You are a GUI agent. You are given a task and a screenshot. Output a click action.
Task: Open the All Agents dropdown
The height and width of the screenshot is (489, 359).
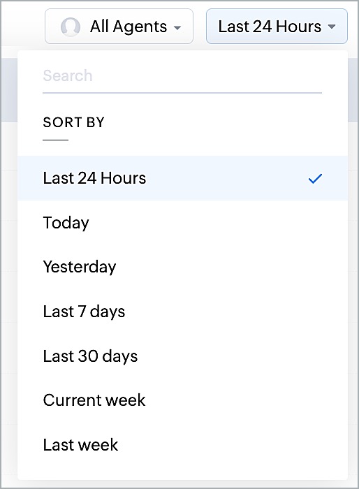pyautogui.click(x=119, y=27)
